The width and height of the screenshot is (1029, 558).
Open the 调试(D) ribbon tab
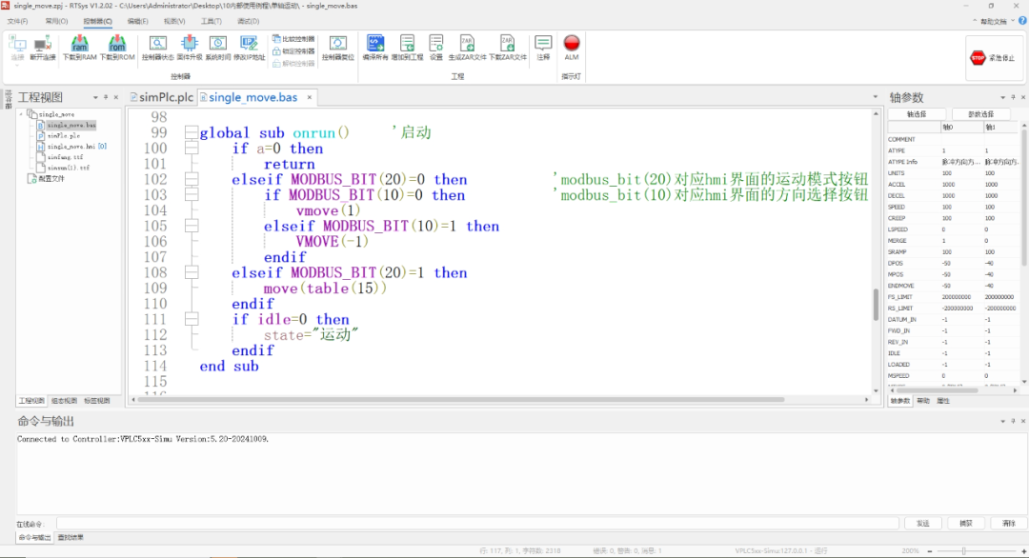click(x=248, y=21)
